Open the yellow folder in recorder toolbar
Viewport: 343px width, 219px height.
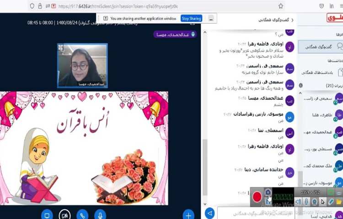(x=339, y=202)
